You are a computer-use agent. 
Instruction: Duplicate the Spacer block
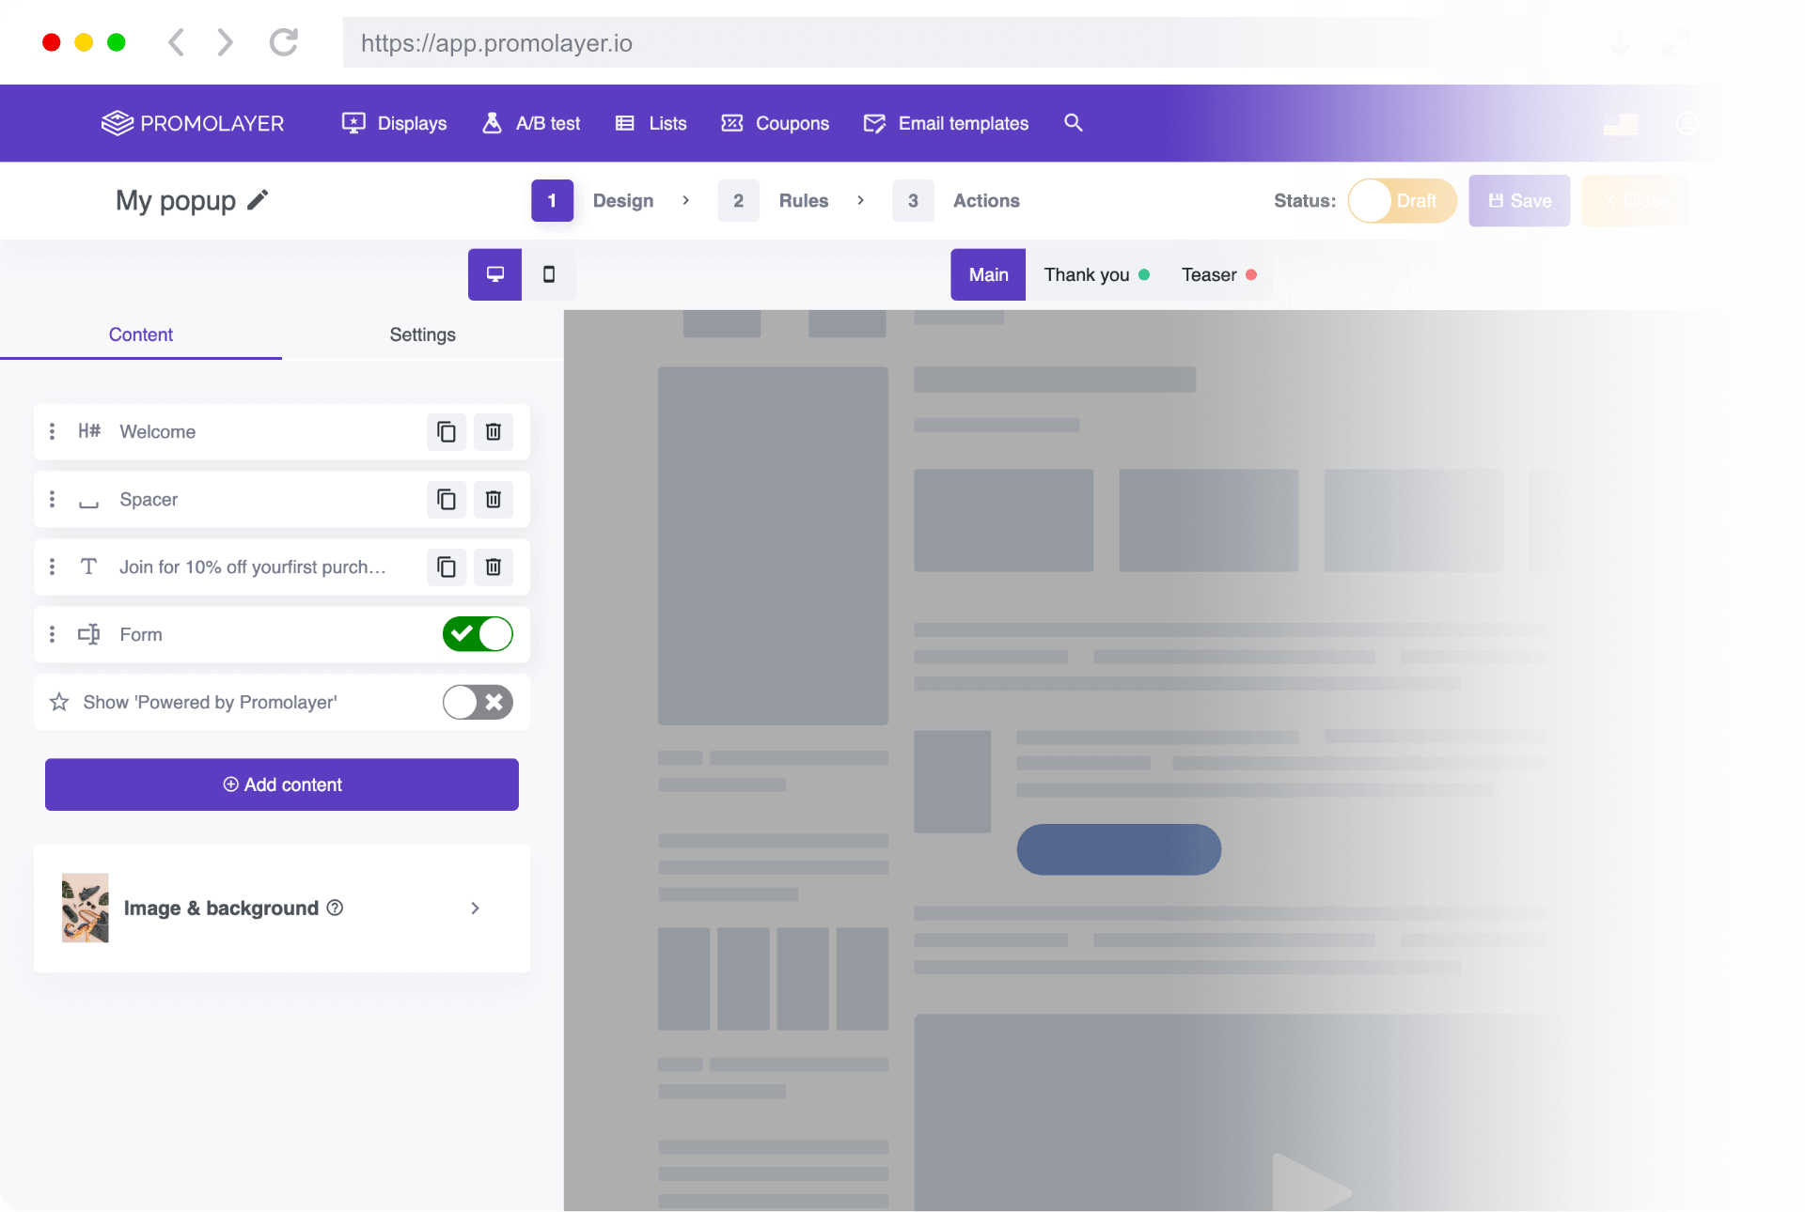coord(447,500)
